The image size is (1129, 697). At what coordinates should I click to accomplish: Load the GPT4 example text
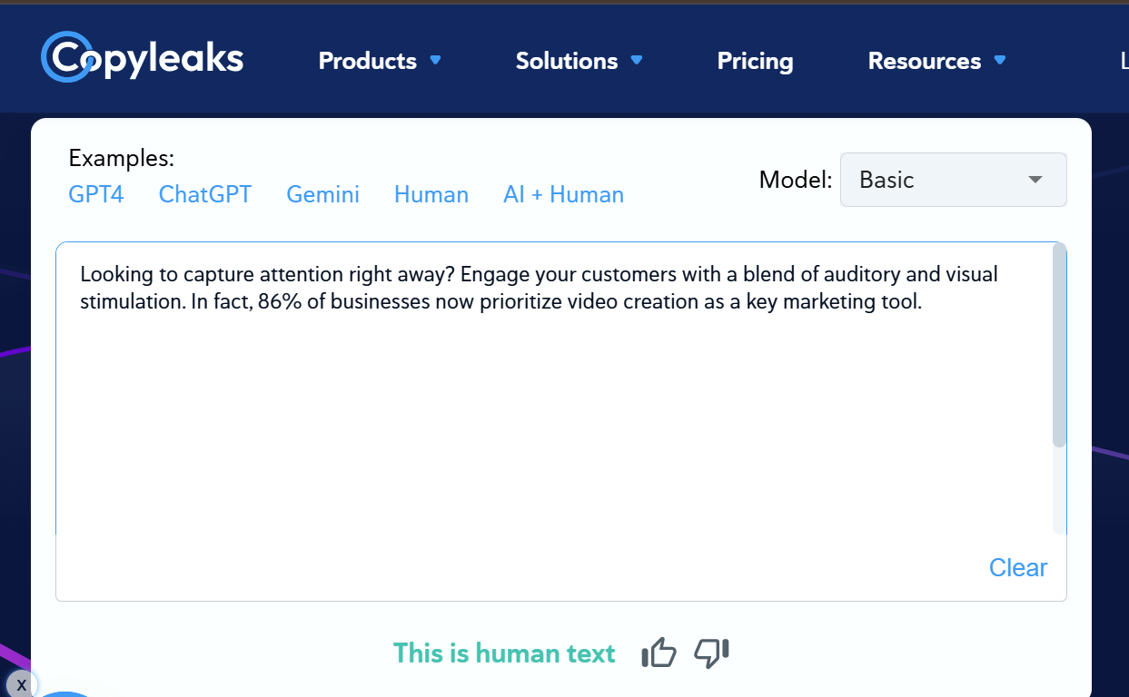click(96, 194)
